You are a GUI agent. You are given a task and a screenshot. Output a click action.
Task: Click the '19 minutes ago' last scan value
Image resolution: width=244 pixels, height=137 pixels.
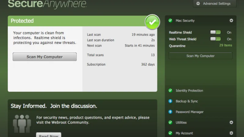143,34
